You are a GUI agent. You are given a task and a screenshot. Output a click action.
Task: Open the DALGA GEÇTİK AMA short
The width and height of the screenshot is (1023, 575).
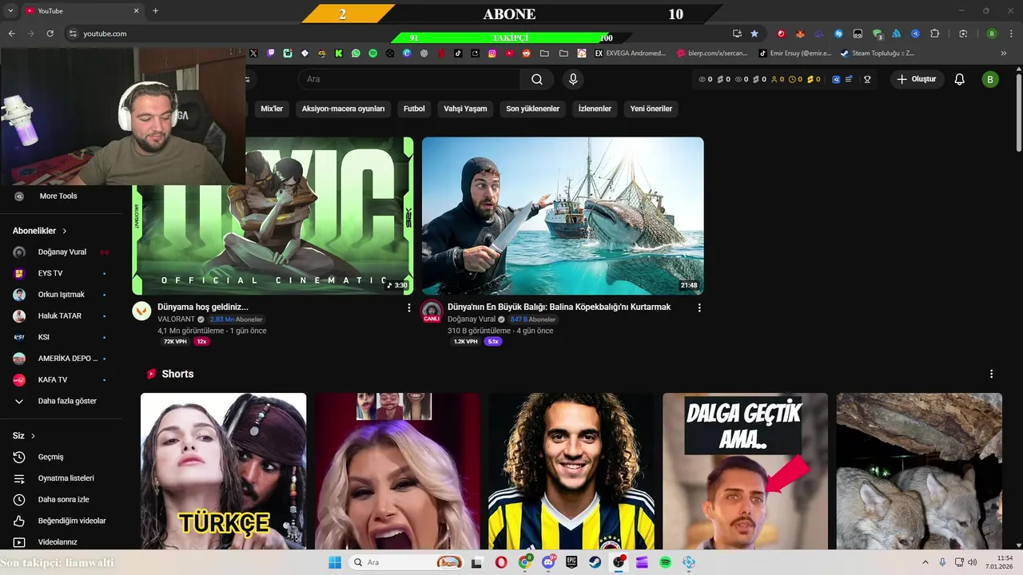pyautogui.click(x=745, y=470)
